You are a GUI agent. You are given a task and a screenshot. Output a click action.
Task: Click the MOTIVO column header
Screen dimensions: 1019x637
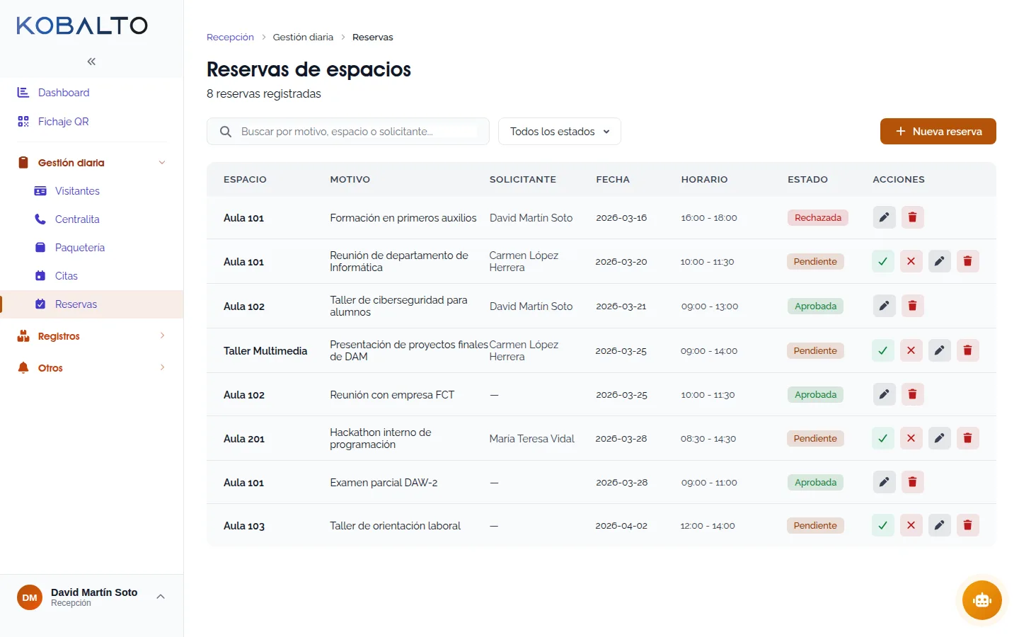(350, 180)
